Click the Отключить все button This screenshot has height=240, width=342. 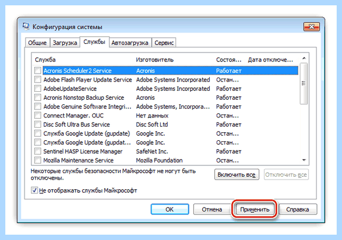pos(286,174)
